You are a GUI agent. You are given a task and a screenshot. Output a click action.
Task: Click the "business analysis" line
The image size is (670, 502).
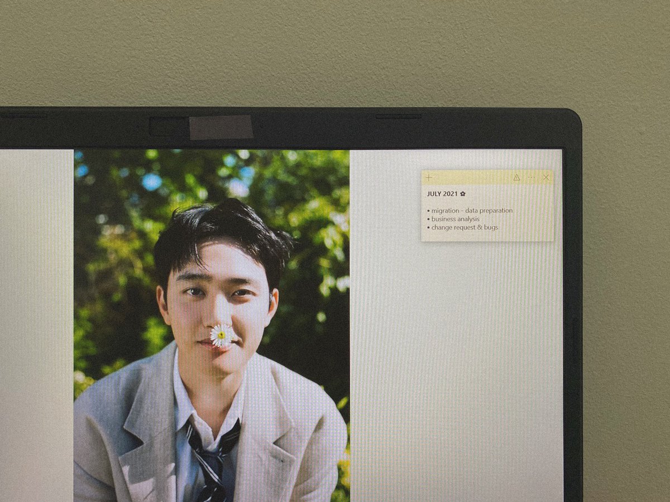453,219
